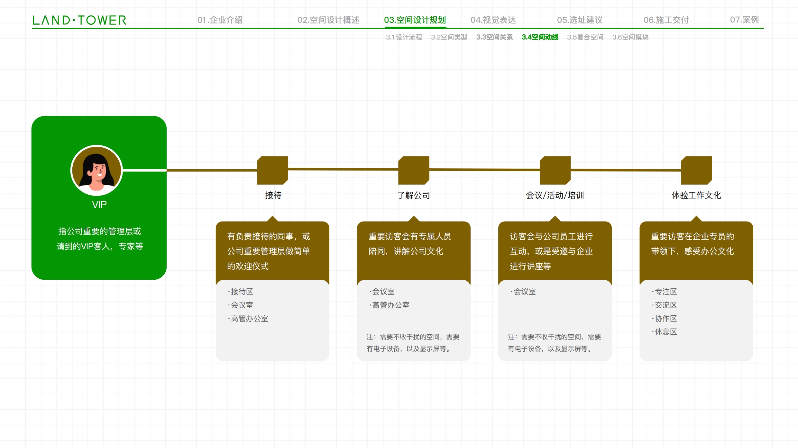
Task: Go to 3.6空间模块 subsection
Action: 630,37
